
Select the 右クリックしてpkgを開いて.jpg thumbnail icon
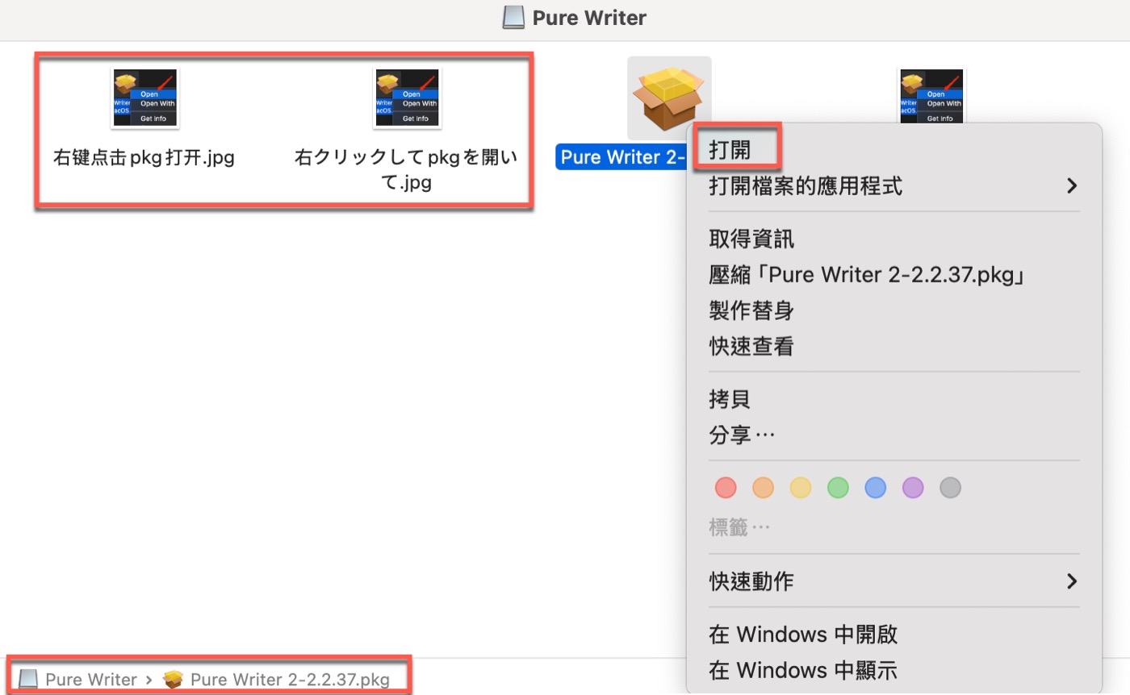[x=407, y=97]
